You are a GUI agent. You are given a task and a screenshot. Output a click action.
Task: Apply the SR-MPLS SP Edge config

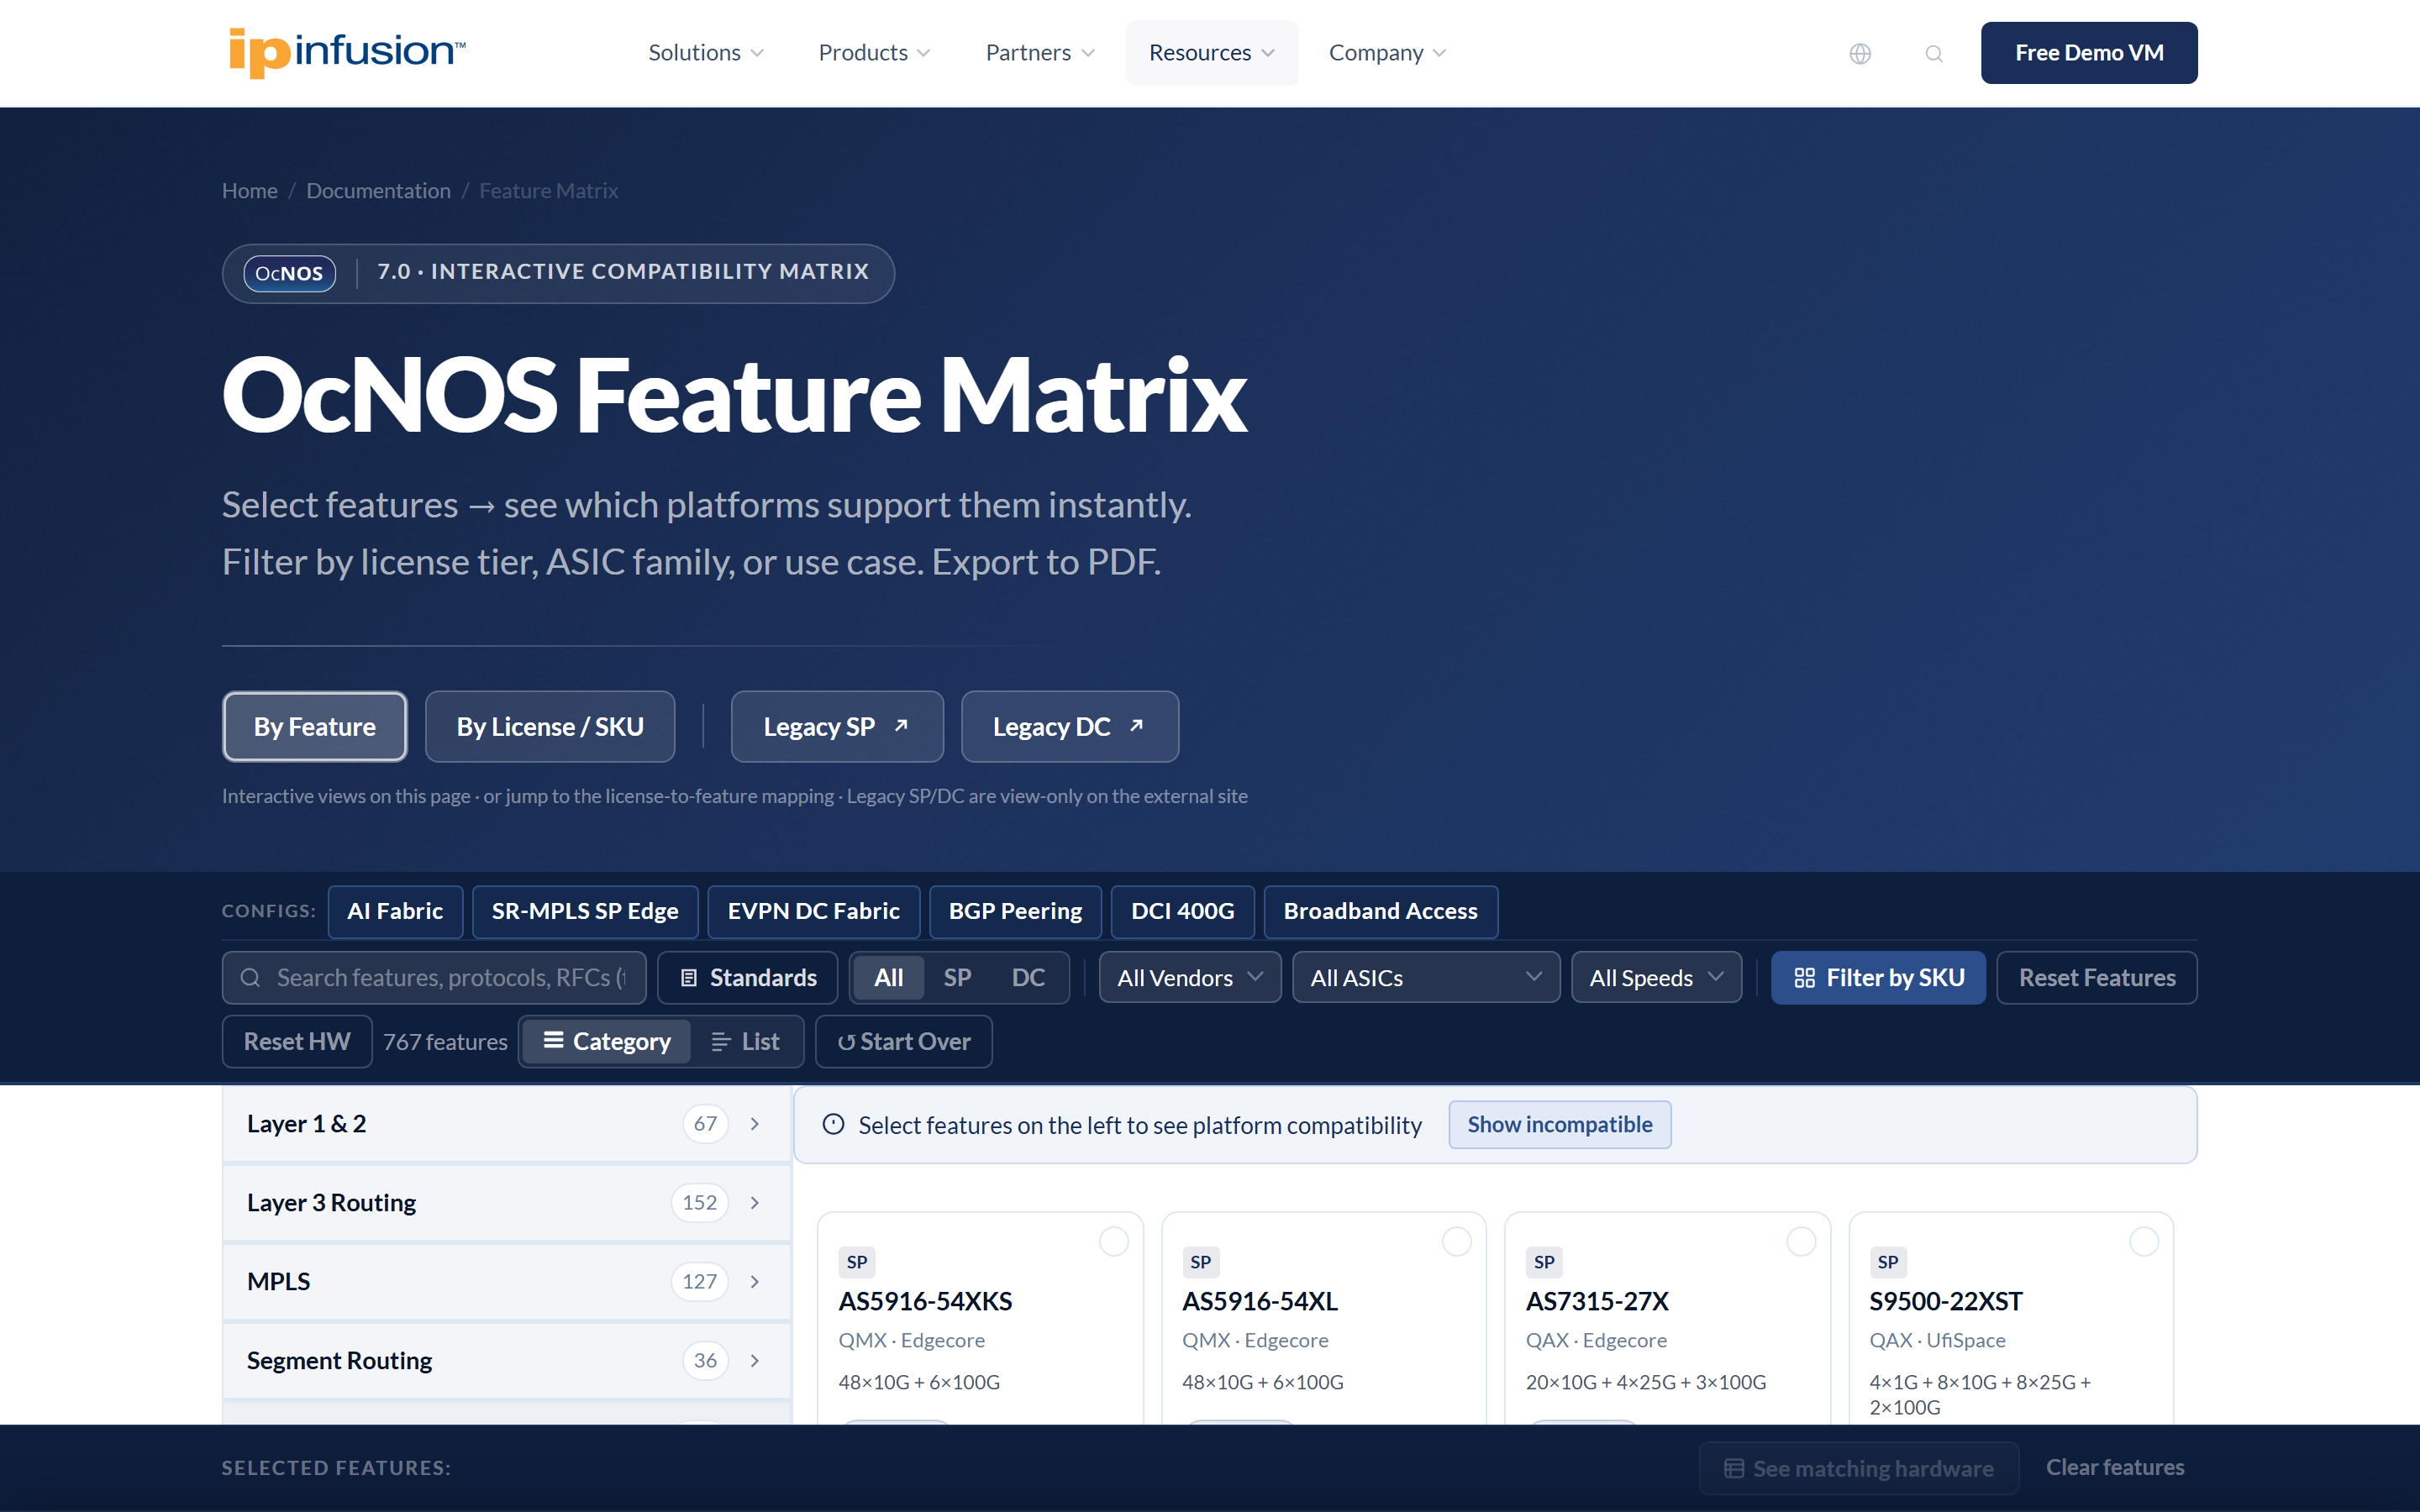[585, 912]
